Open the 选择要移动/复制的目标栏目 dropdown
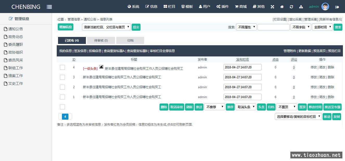This screenshot has width=345, height=161. [298, 117]
